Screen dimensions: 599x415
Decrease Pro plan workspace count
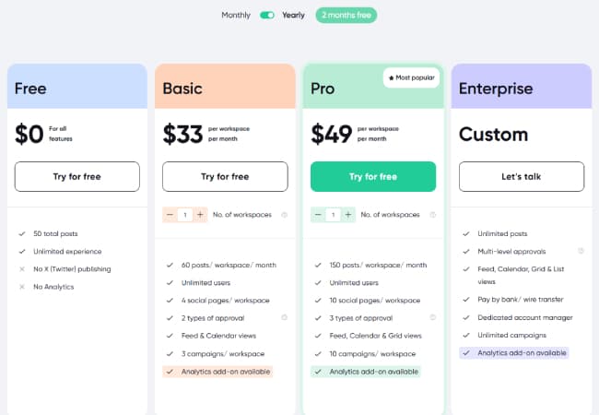coord(317,215)
